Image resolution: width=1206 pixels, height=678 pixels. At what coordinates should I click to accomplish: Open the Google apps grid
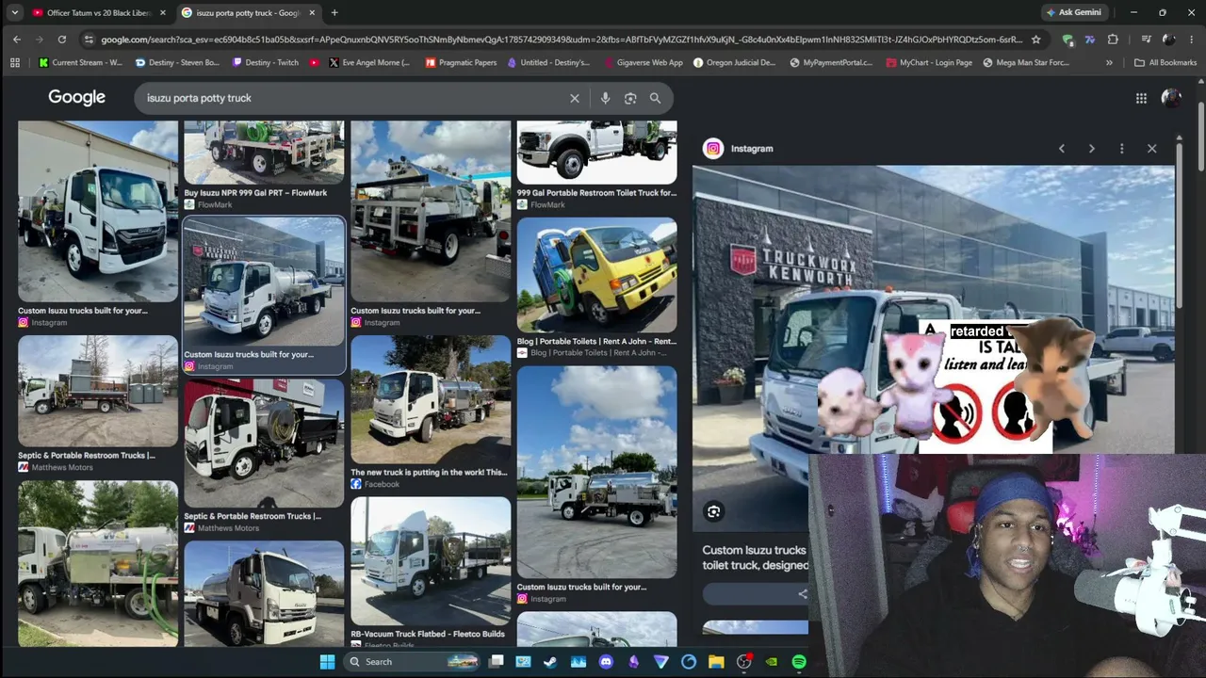coord(1141,98)
